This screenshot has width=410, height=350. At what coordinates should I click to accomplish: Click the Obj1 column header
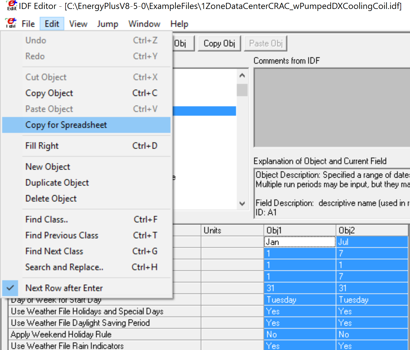(300, 230)
